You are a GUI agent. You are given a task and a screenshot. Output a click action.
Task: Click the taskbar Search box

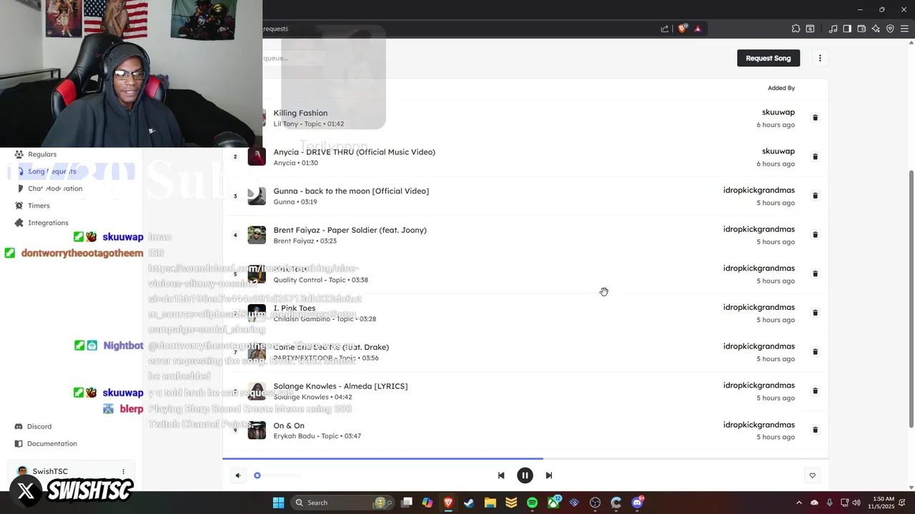tap(343, 503)
